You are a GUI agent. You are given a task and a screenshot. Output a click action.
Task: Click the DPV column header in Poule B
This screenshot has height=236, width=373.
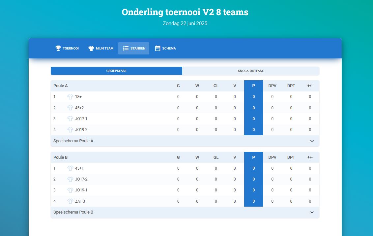pos(272,157)
